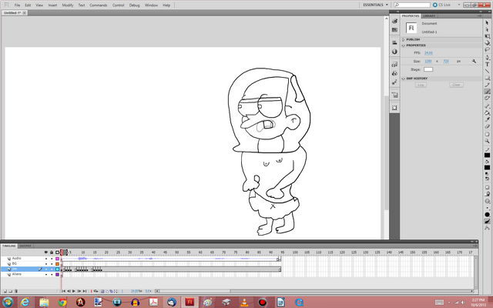
Task: Swap stroke and fill colors
Action: pyautogui.click(x=487, y=178)
